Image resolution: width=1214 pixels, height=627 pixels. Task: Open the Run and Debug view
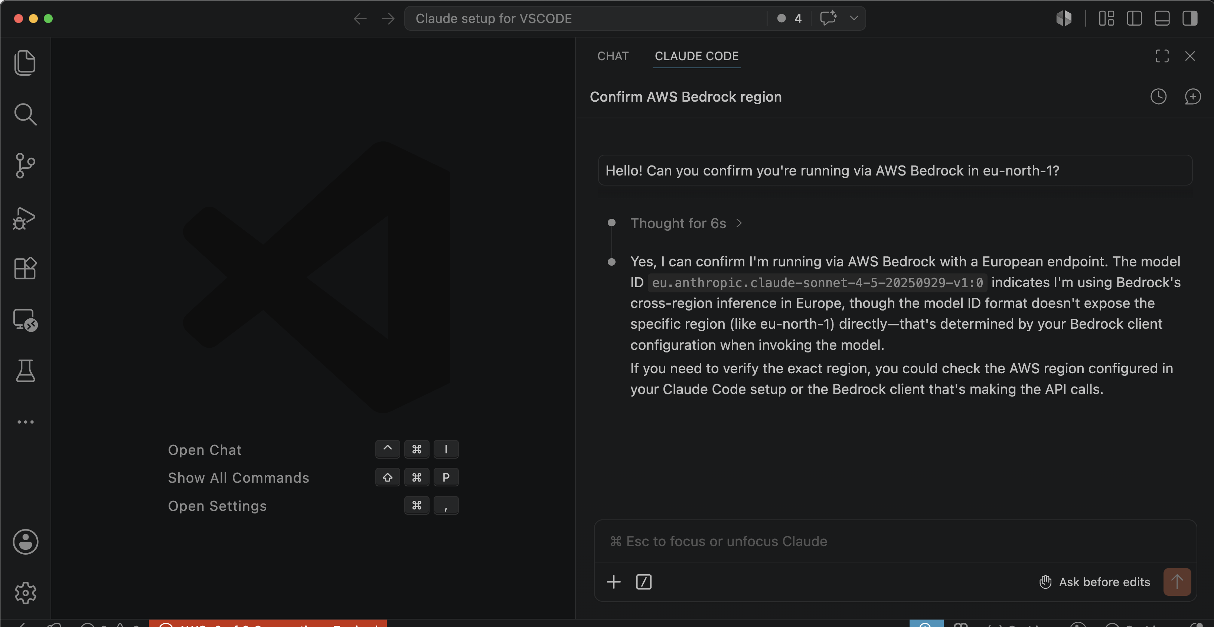[x=25, y=218]
